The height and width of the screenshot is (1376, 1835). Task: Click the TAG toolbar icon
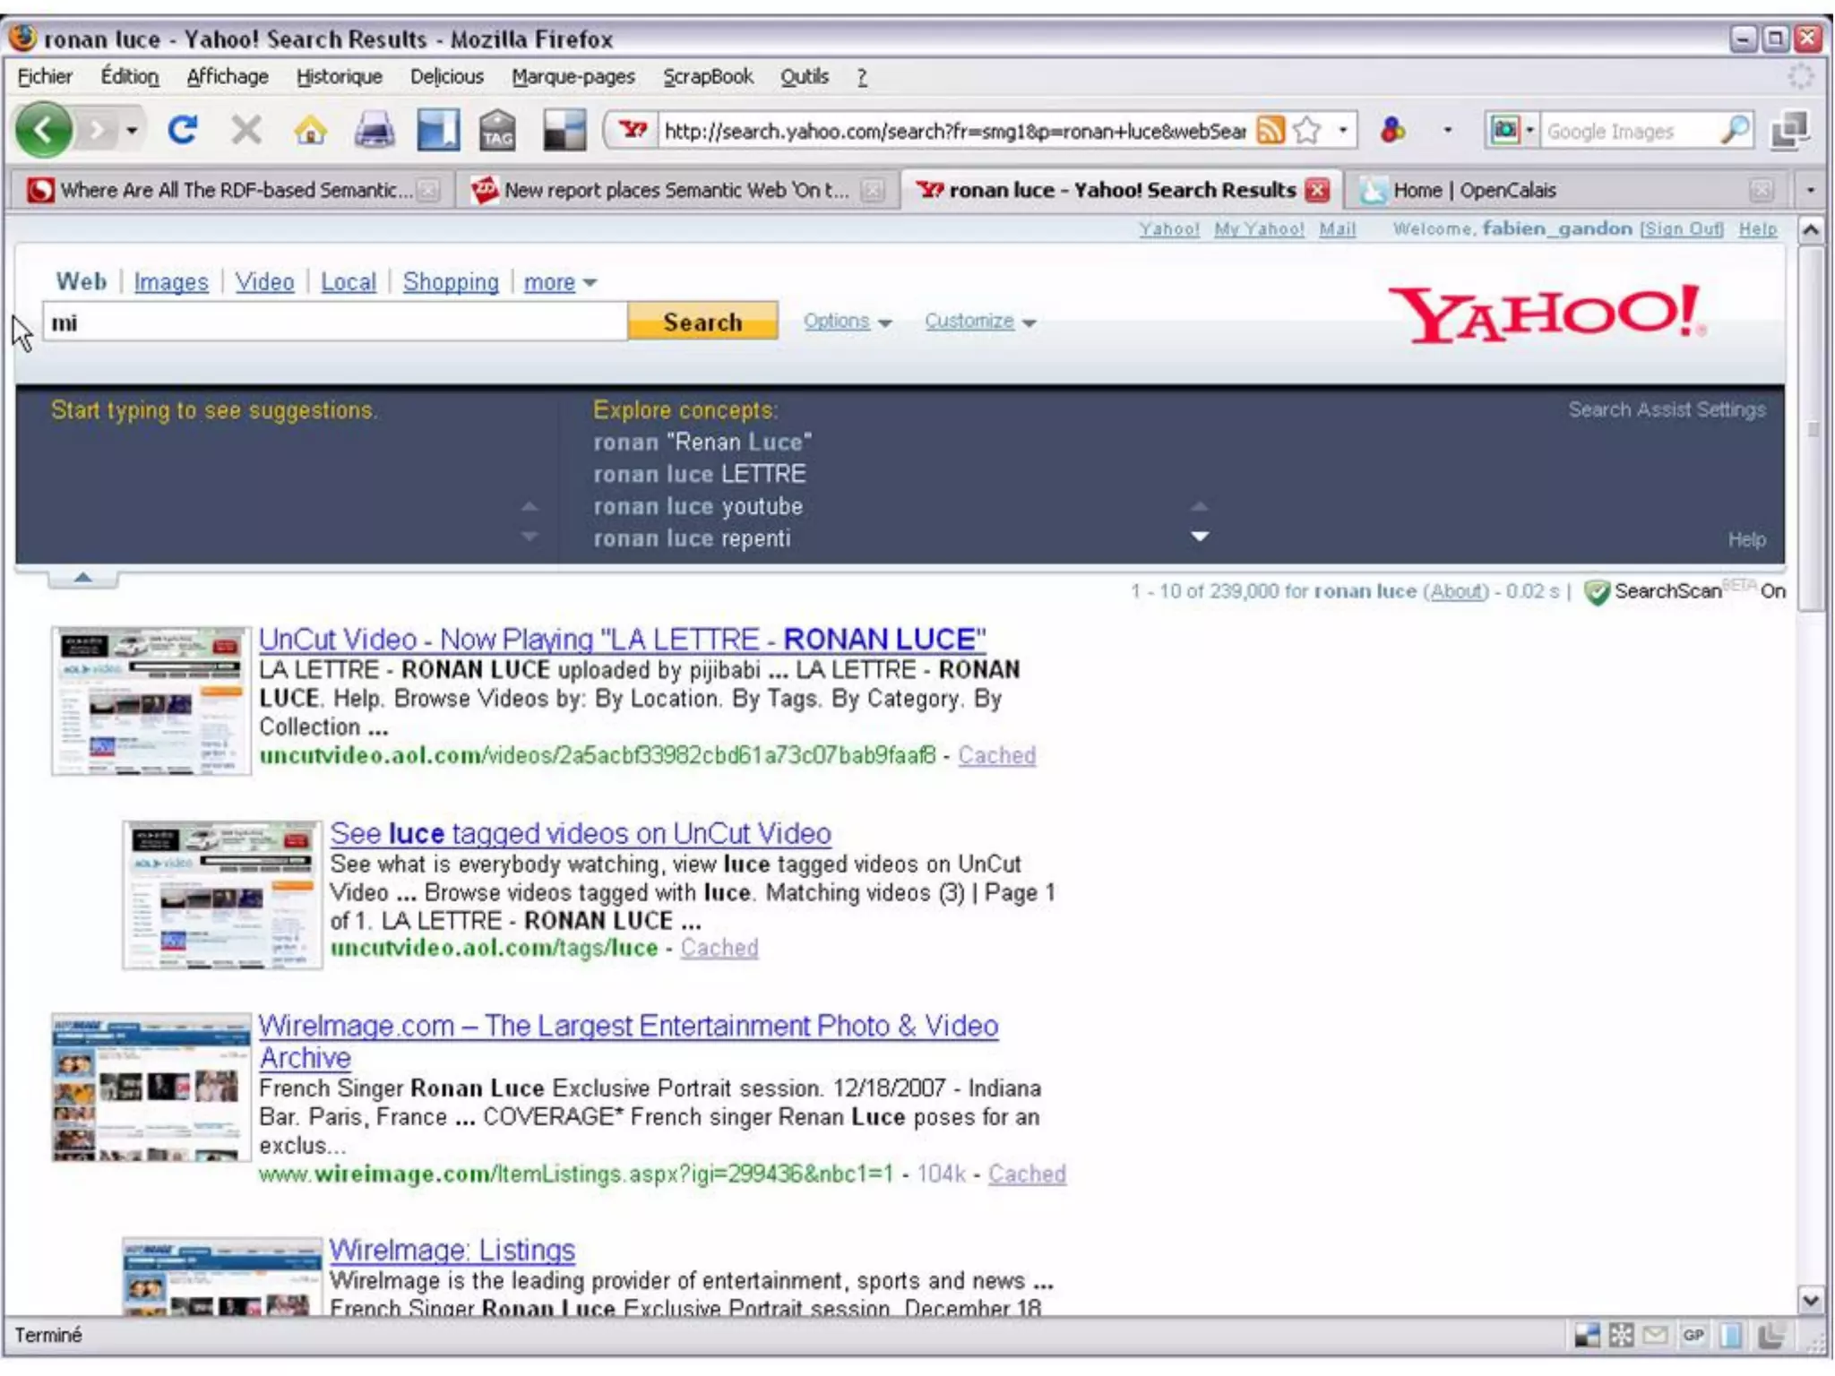click(497, 131)
